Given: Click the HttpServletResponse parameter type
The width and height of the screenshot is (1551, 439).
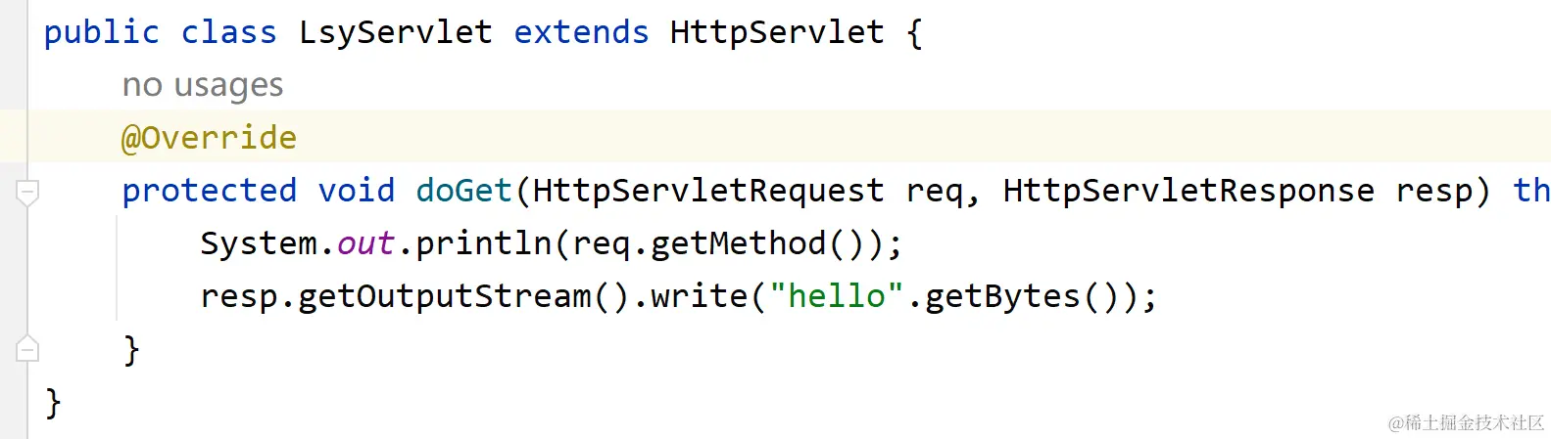Looking at the screenshot, I should (x=1188, y=191).
